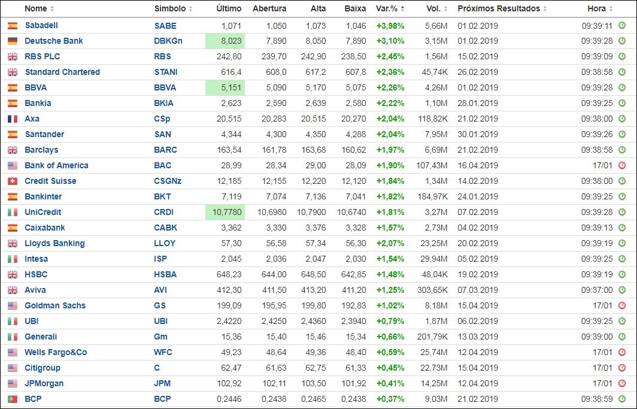Open the Generali name link
The image size is (637, 409).
point(41,337)
